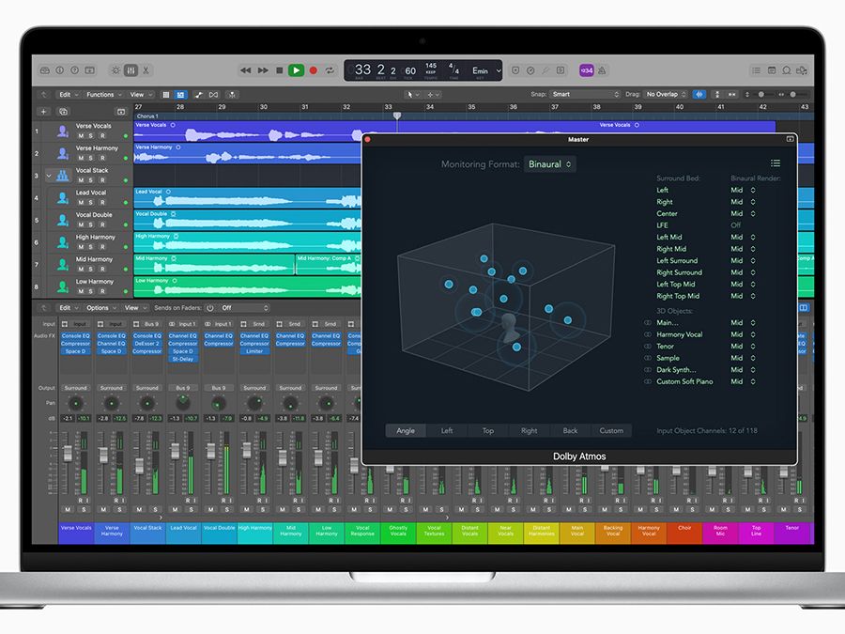
Task: Collapse the Vocal Stack track disclosure
Action: tap(49, 176)
